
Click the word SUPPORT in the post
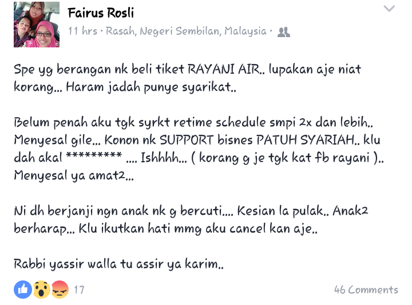pos(187,140)
